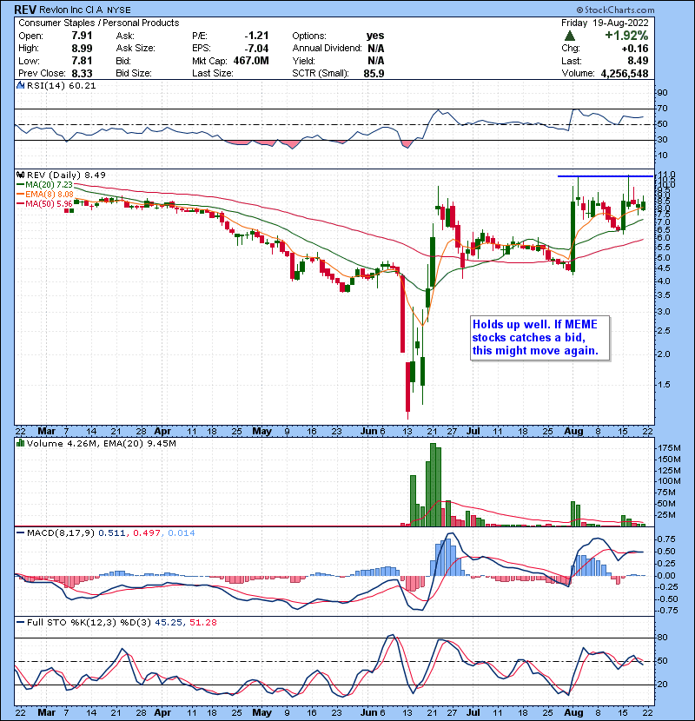695x721 pixels.
Task: Click the REV (Daily) 8.49 chart label
Action: click(x=66, y=175)
